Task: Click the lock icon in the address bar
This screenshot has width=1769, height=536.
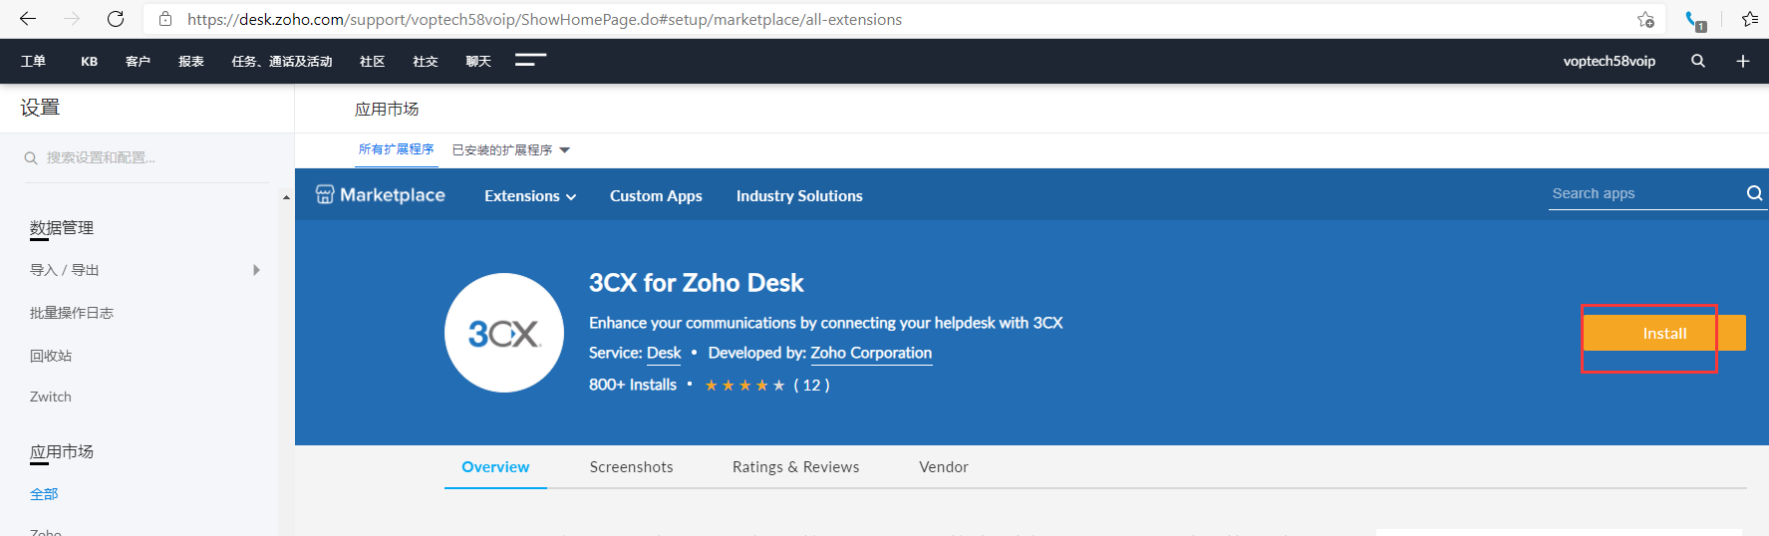Action: (165, 19)
